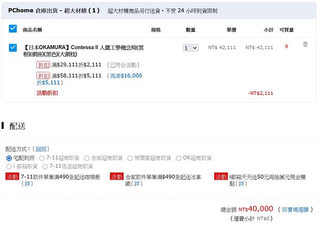Click the 折扣 badge for 滿$58,111 offer
Image resolution: width=331 pixels, height=234 pixels.
click(43, 76)
